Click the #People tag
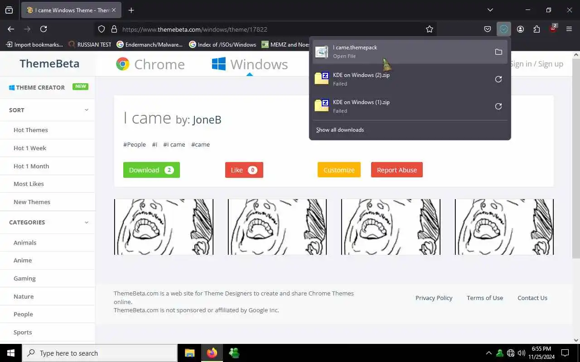 coord(135,144)
